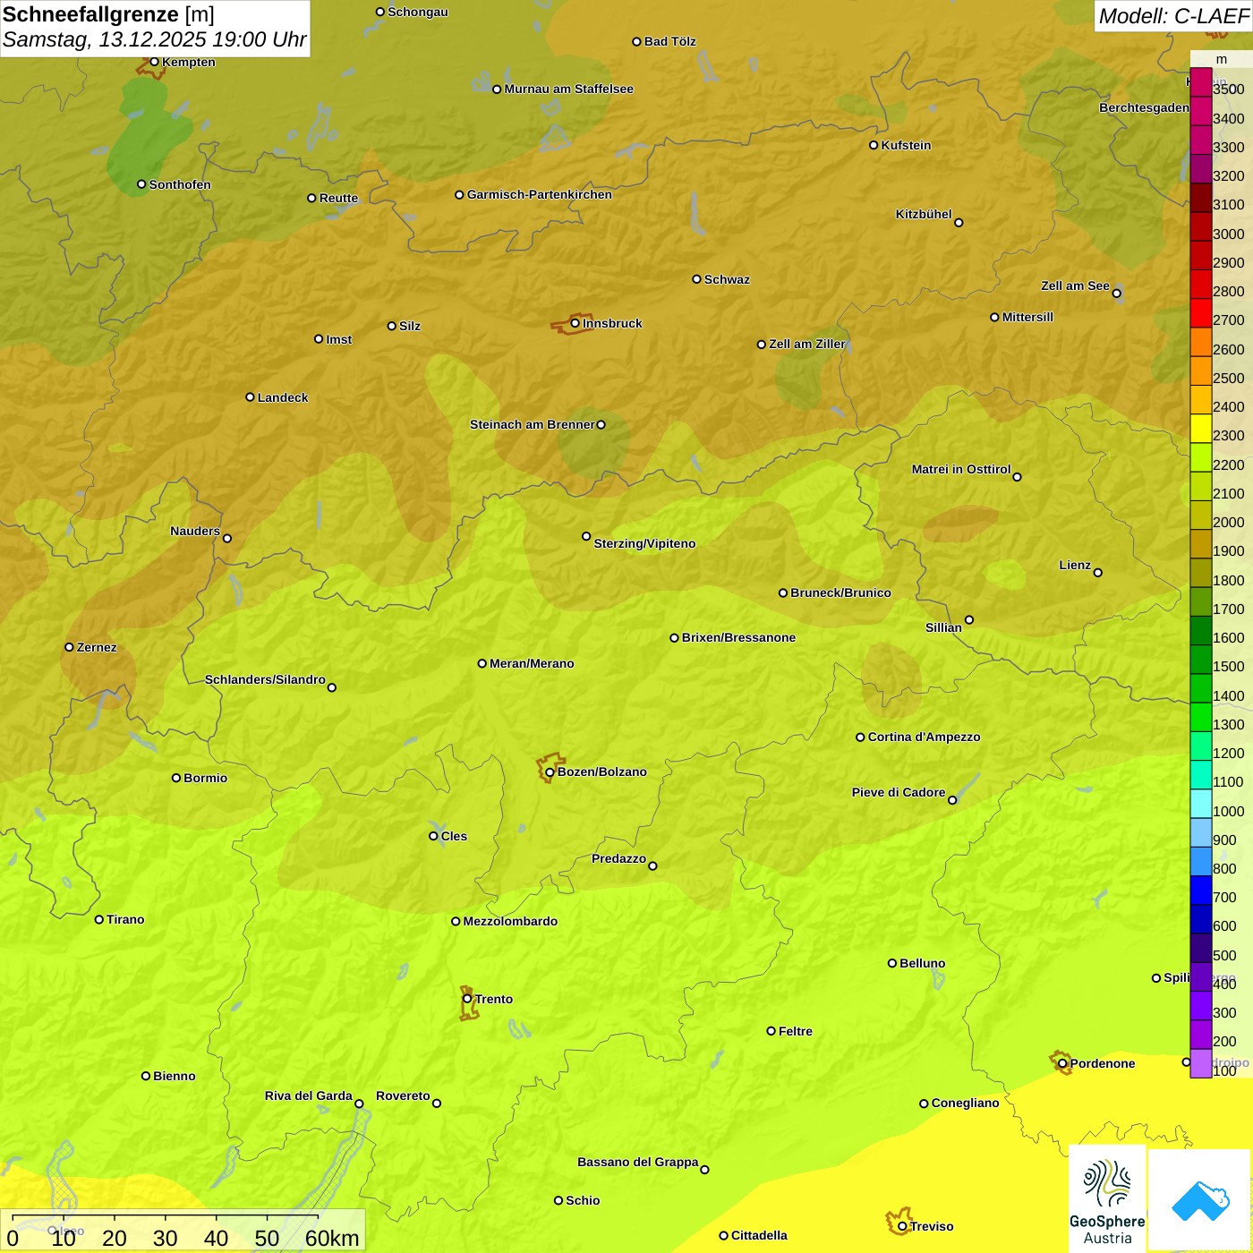1253x1253 pixels.
Task: Click the 'Kitzbühel' label
Action: 924,214
